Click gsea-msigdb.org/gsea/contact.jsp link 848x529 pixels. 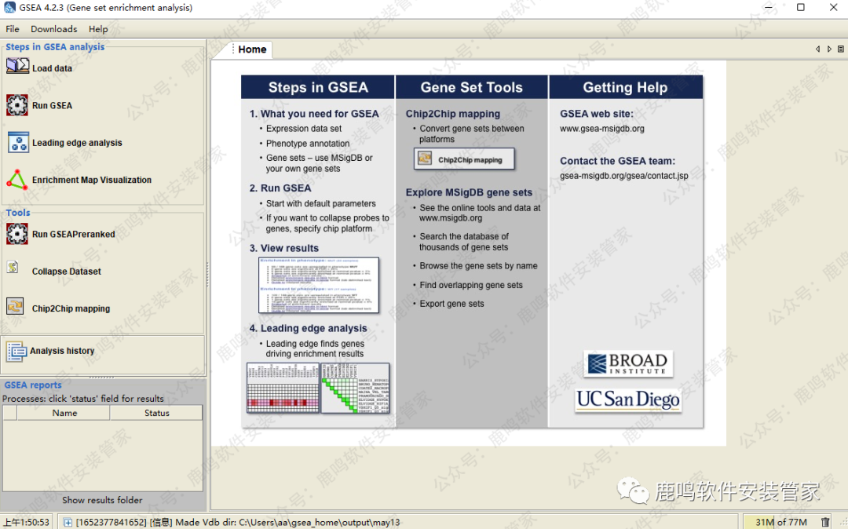624,176
